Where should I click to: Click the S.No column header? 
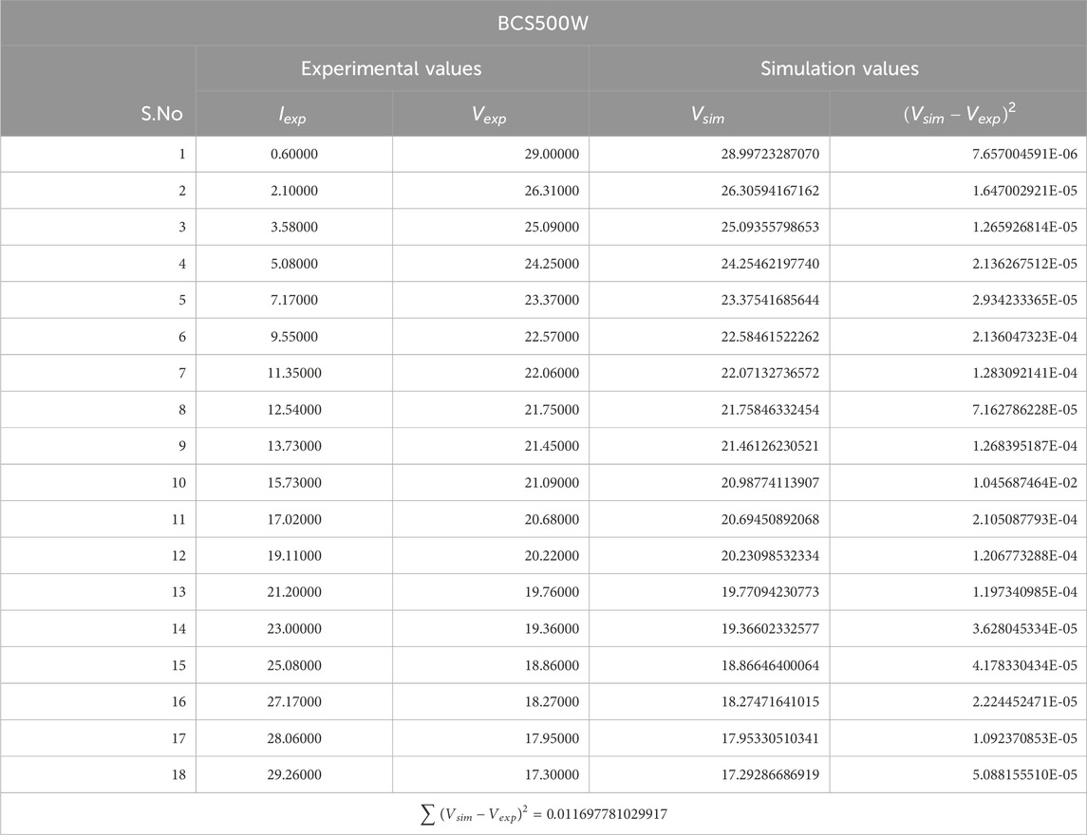[x=161, y=113]
